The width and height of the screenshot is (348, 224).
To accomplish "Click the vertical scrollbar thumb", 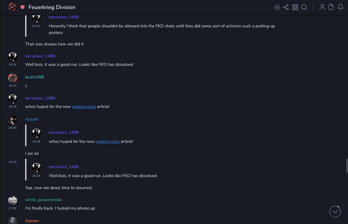I will [347, 165].
